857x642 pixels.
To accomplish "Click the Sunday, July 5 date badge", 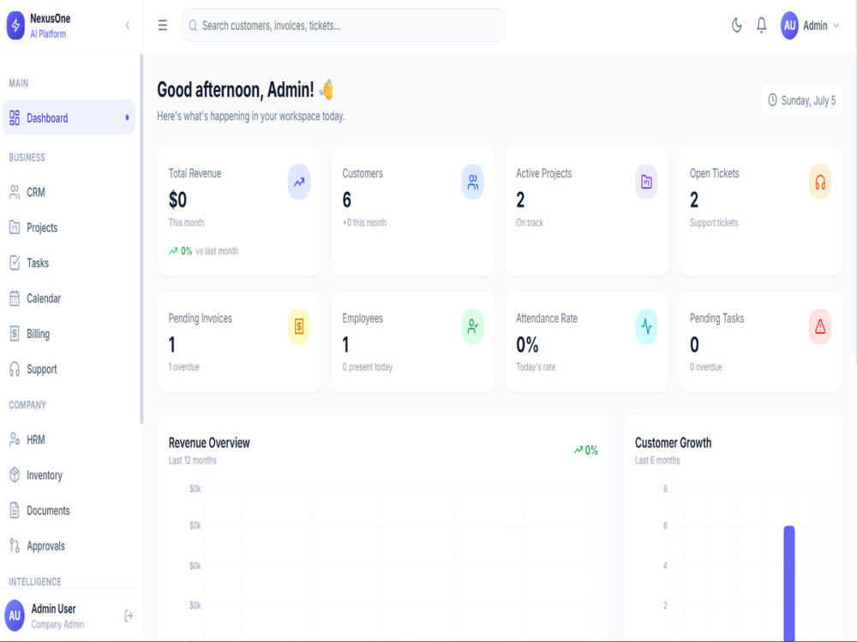I will click(x=802, y=100).
